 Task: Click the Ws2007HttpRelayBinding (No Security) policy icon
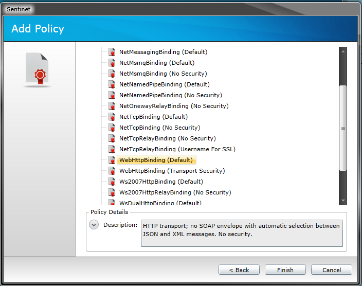click(x=112, y=192)
